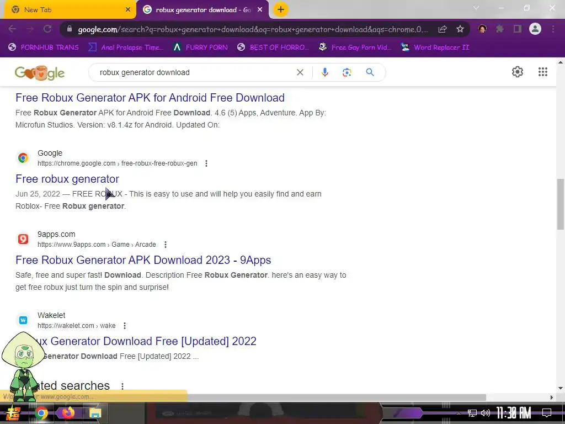
Task: Open the Google apps grid
Action: coord(543,72)
